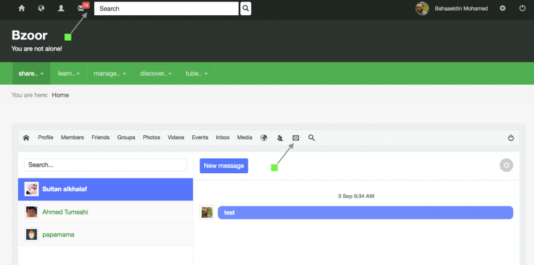The image size is (534, 265).
Task: Expand the tube.. dropdown menu
Action: (x=196, y=73)
